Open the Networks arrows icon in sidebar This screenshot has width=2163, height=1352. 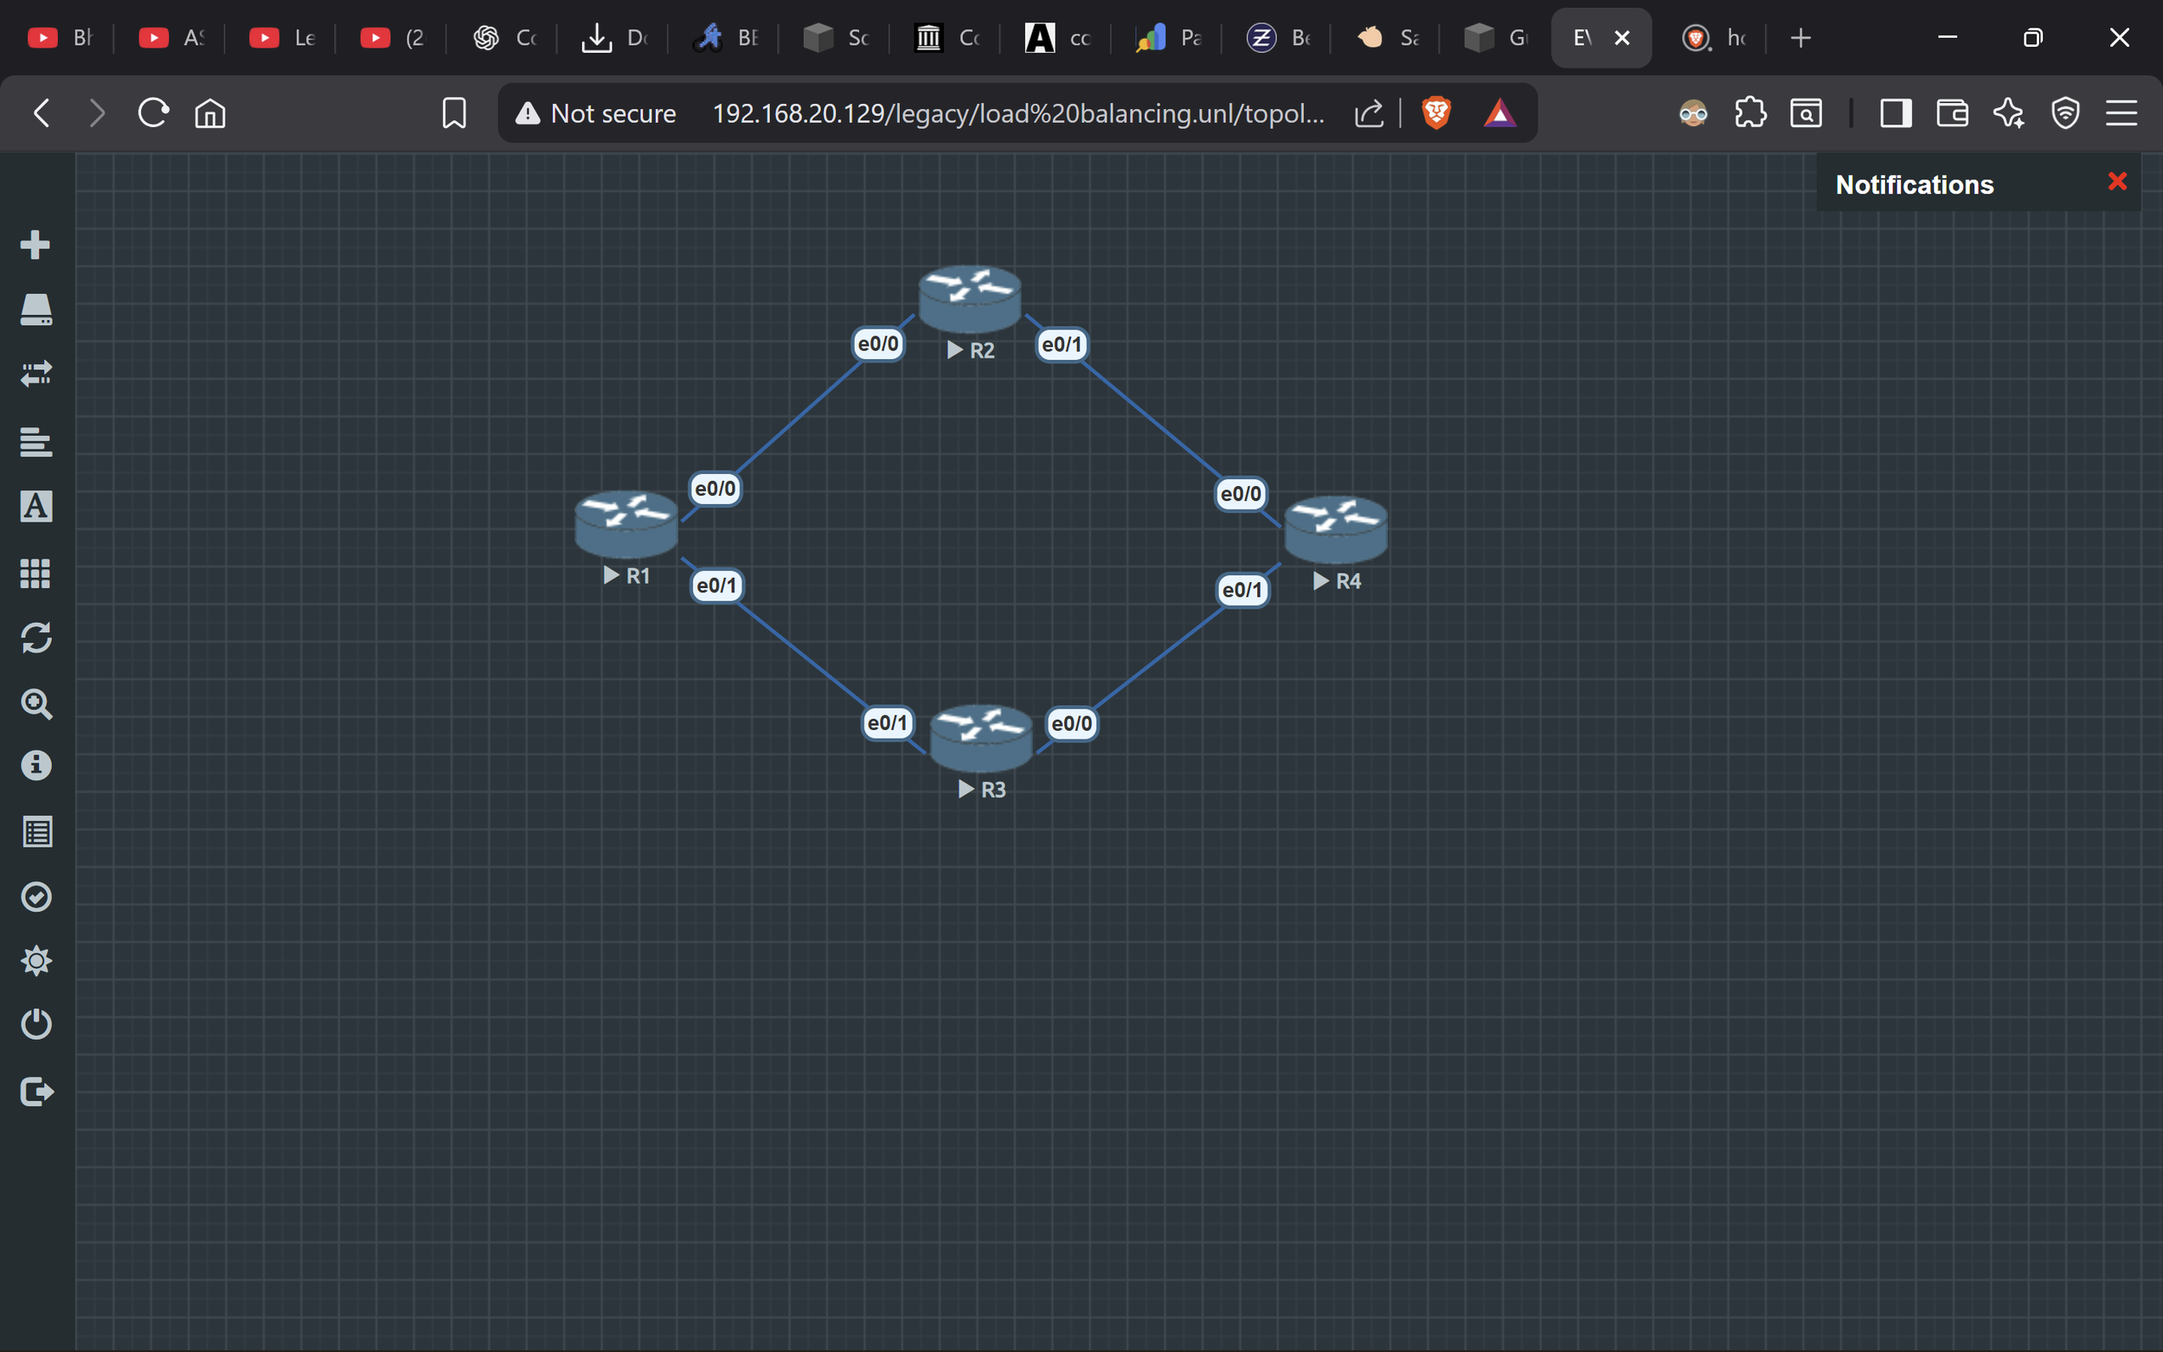pyautogui.click(x=35, y=374)
